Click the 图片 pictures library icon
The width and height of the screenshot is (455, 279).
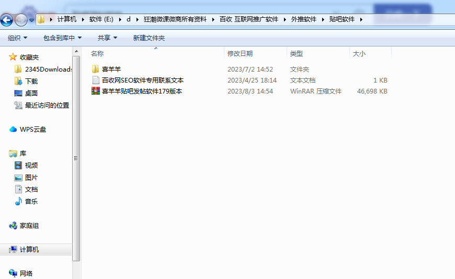coord(18,178)
